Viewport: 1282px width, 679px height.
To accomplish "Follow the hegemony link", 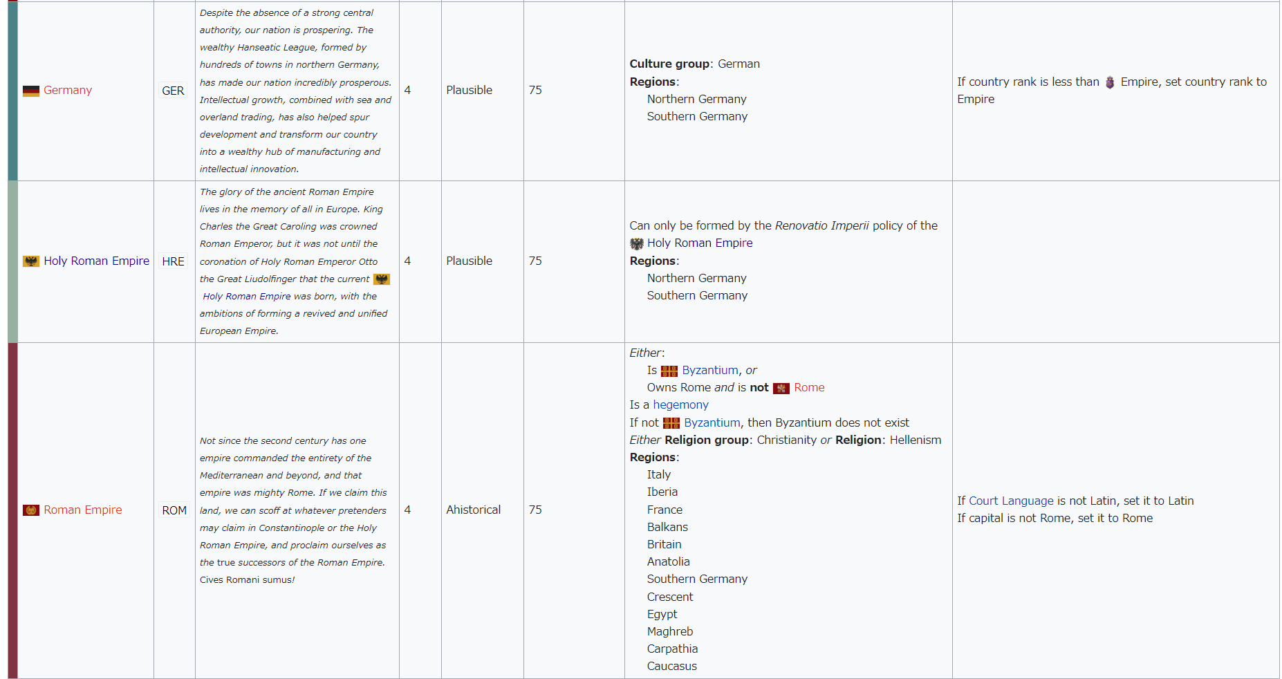I will click(x=681, y=404).
